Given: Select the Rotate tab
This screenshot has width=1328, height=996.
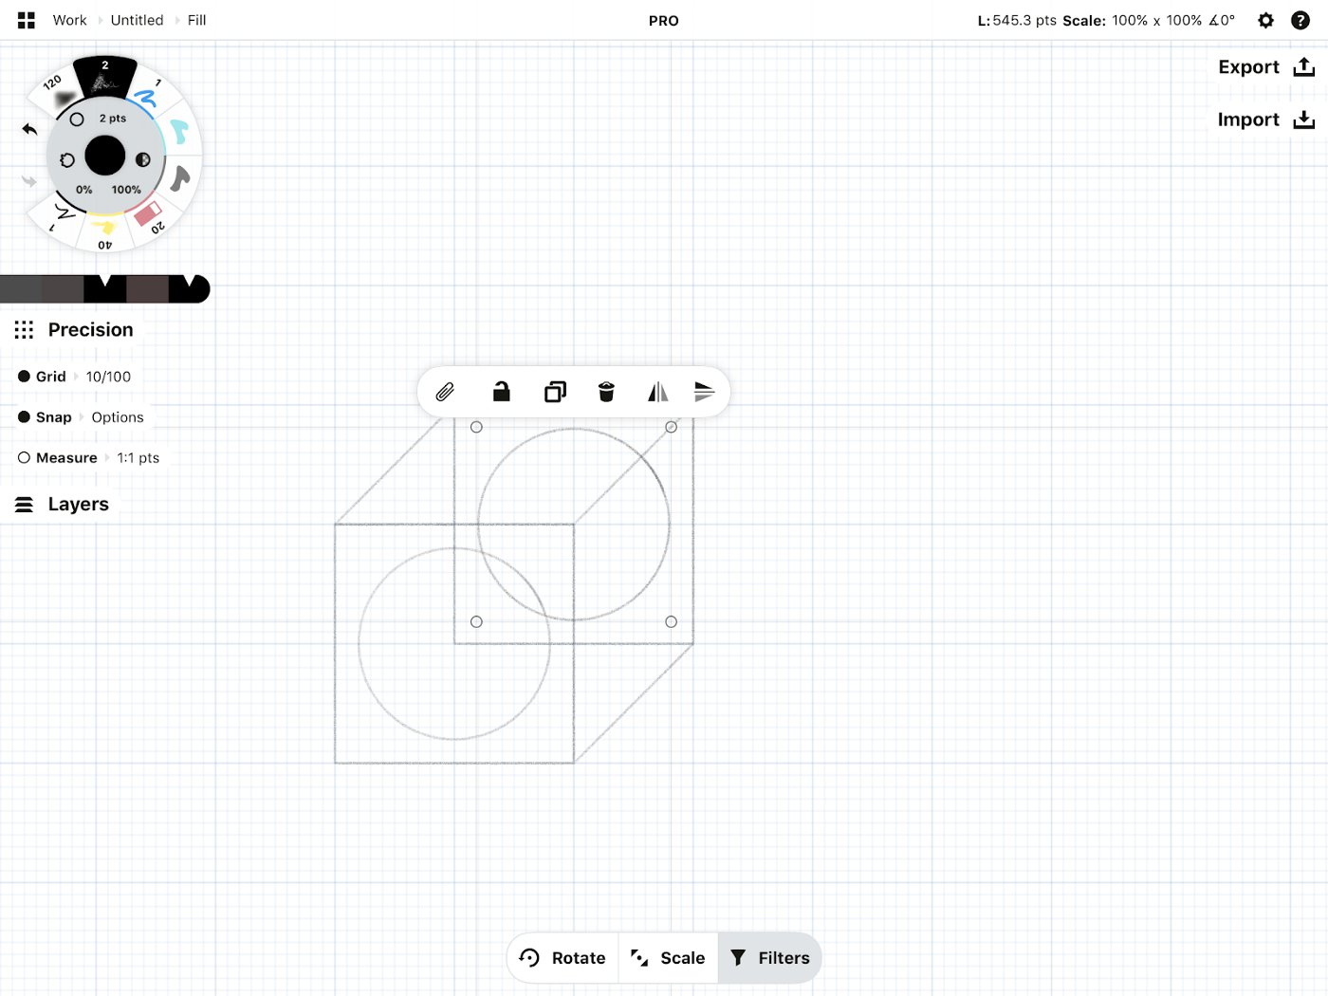Looking at the screenshot, I should (x=563, y=958).
